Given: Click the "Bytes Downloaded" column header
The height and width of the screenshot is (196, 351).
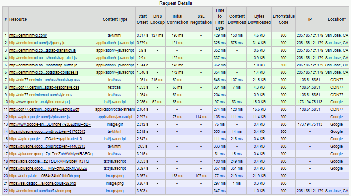Looking at the screenshot, I should [259, 19].
